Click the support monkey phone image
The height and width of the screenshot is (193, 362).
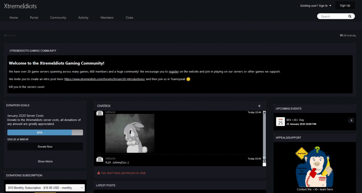[x=315, y=166]
